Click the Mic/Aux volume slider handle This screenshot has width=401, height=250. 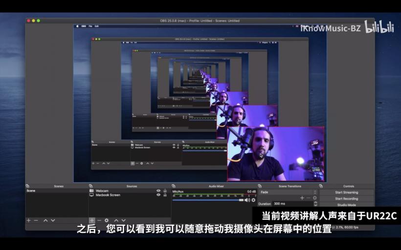pyautogui.click(x=241, y=200)
